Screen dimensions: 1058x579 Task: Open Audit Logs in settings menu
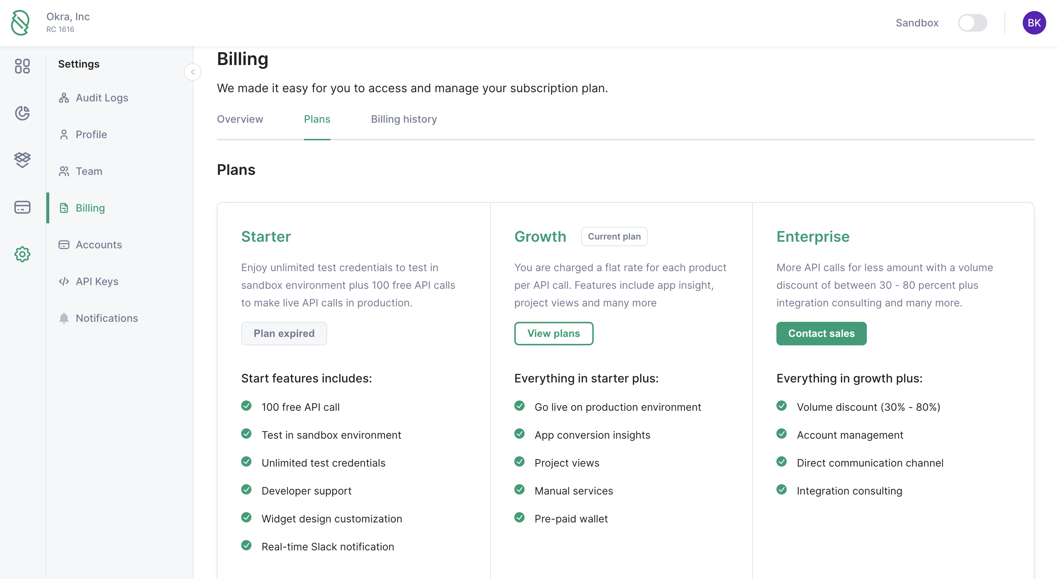coord(101,98)
